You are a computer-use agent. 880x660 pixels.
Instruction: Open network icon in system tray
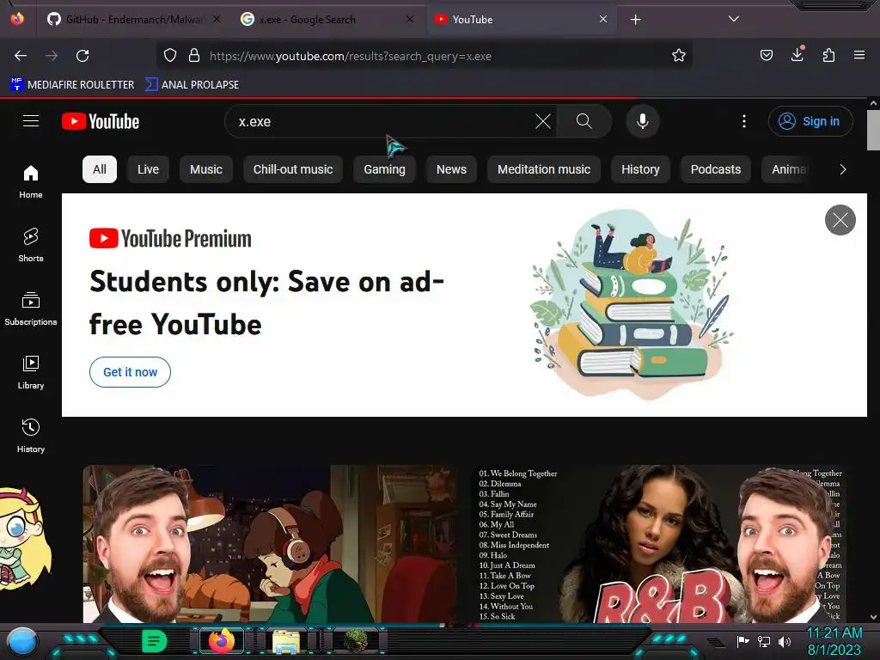(764, 641)
